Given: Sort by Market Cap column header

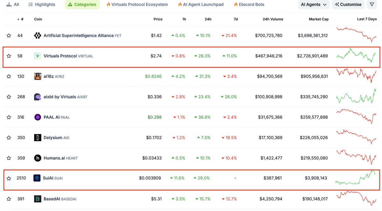Looking at the screenshot, I should [319, 19].
